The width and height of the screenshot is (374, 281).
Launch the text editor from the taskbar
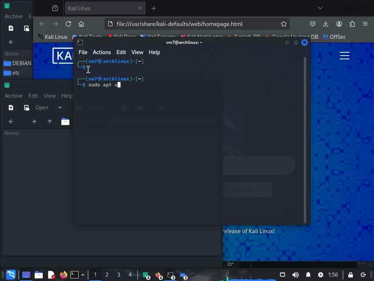pyautogui.click(x=51, y=275)
